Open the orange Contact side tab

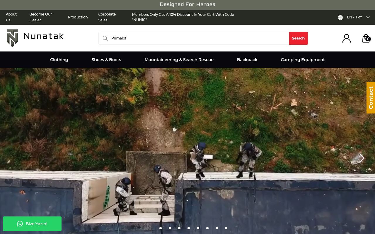[x=371, y=98]
